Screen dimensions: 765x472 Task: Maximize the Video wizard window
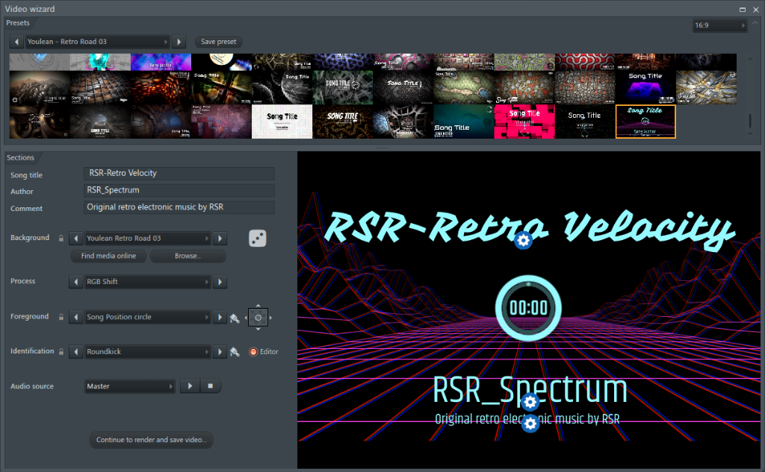[x=743, y=9]
